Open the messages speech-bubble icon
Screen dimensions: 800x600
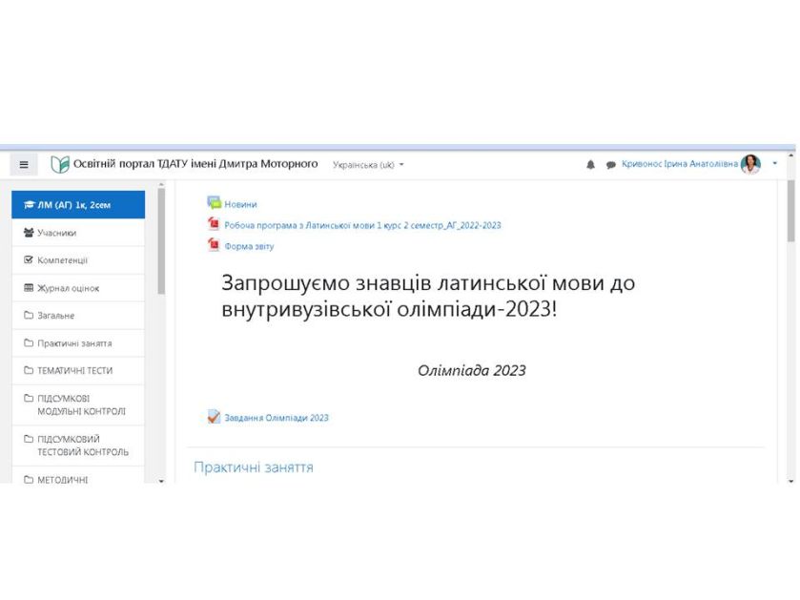click(610, 163)
